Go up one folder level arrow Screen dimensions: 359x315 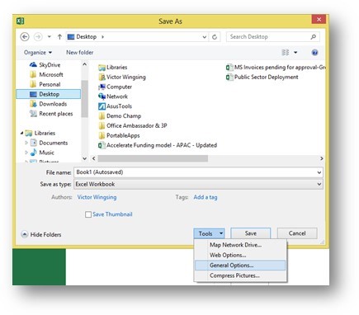click(x=59, y=36)
